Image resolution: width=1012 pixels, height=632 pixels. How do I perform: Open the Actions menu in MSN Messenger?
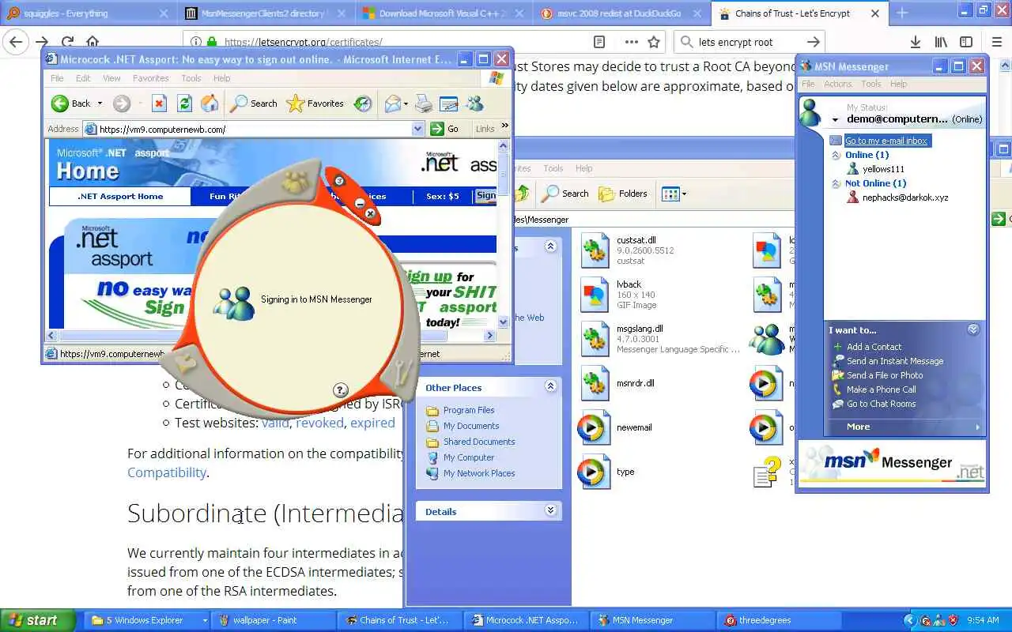tap(838, 84)
